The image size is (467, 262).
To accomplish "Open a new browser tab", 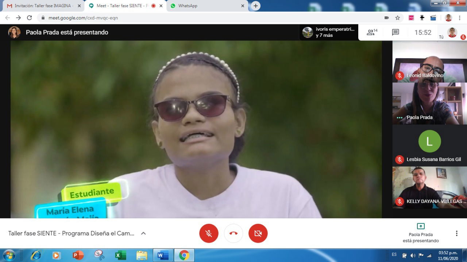I will (256, 6).
